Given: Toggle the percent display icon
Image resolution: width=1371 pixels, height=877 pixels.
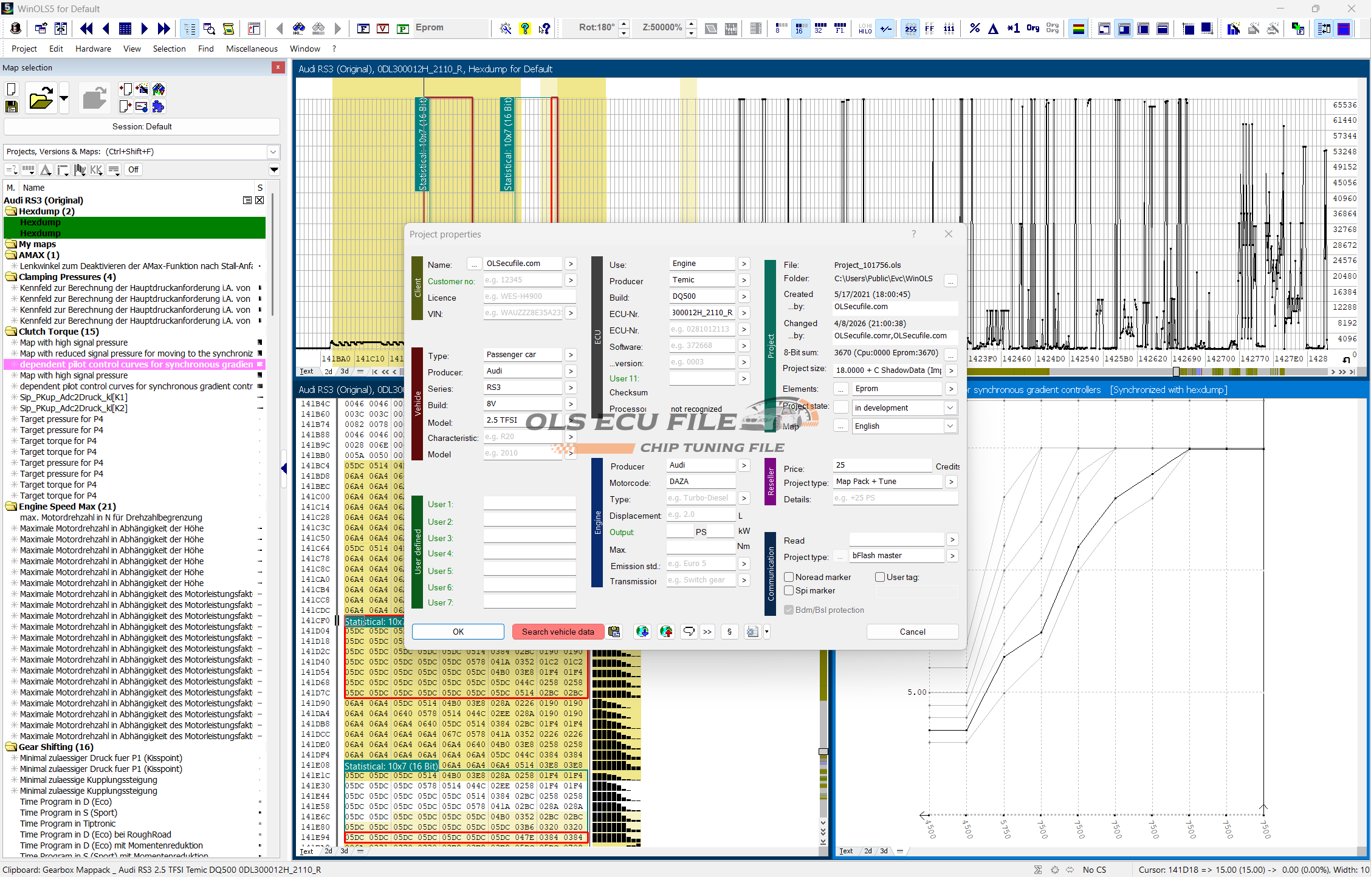Looking at the screenshot, I should (x=974, y=28).
